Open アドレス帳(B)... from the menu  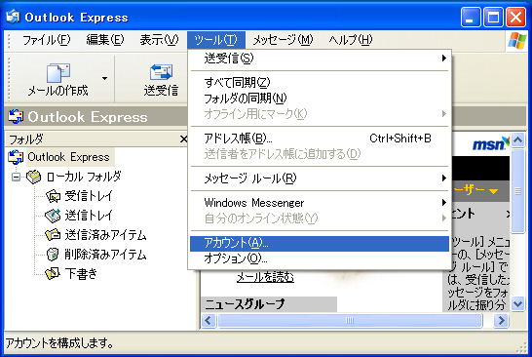click(320, 139)
